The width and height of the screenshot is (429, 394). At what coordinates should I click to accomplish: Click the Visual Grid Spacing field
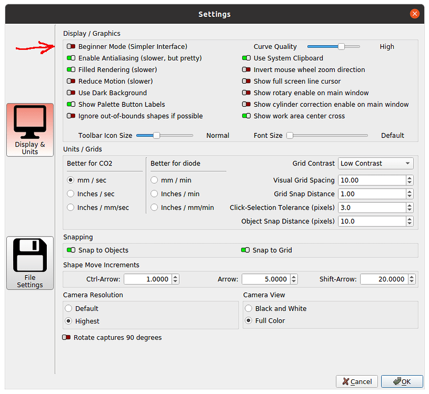tap(372, 180)
